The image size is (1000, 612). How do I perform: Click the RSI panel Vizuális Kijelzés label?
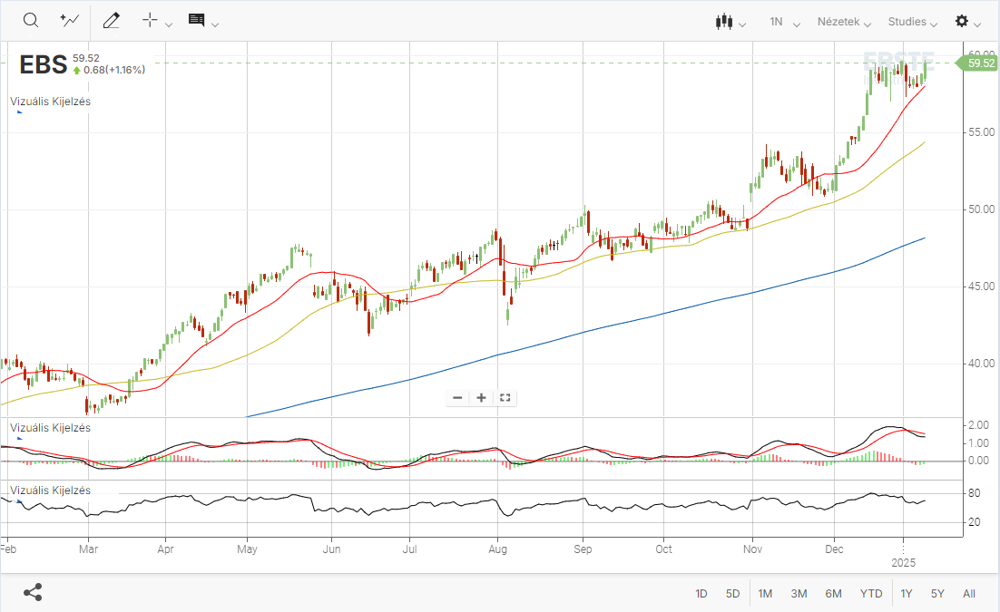coord(51,491)
